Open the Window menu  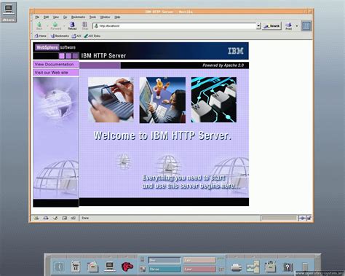point(105,17)
